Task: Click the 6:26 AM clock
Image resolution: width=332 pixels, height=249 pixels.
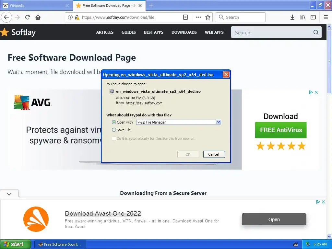Action: pyautogui.click(x=320, y=244)
